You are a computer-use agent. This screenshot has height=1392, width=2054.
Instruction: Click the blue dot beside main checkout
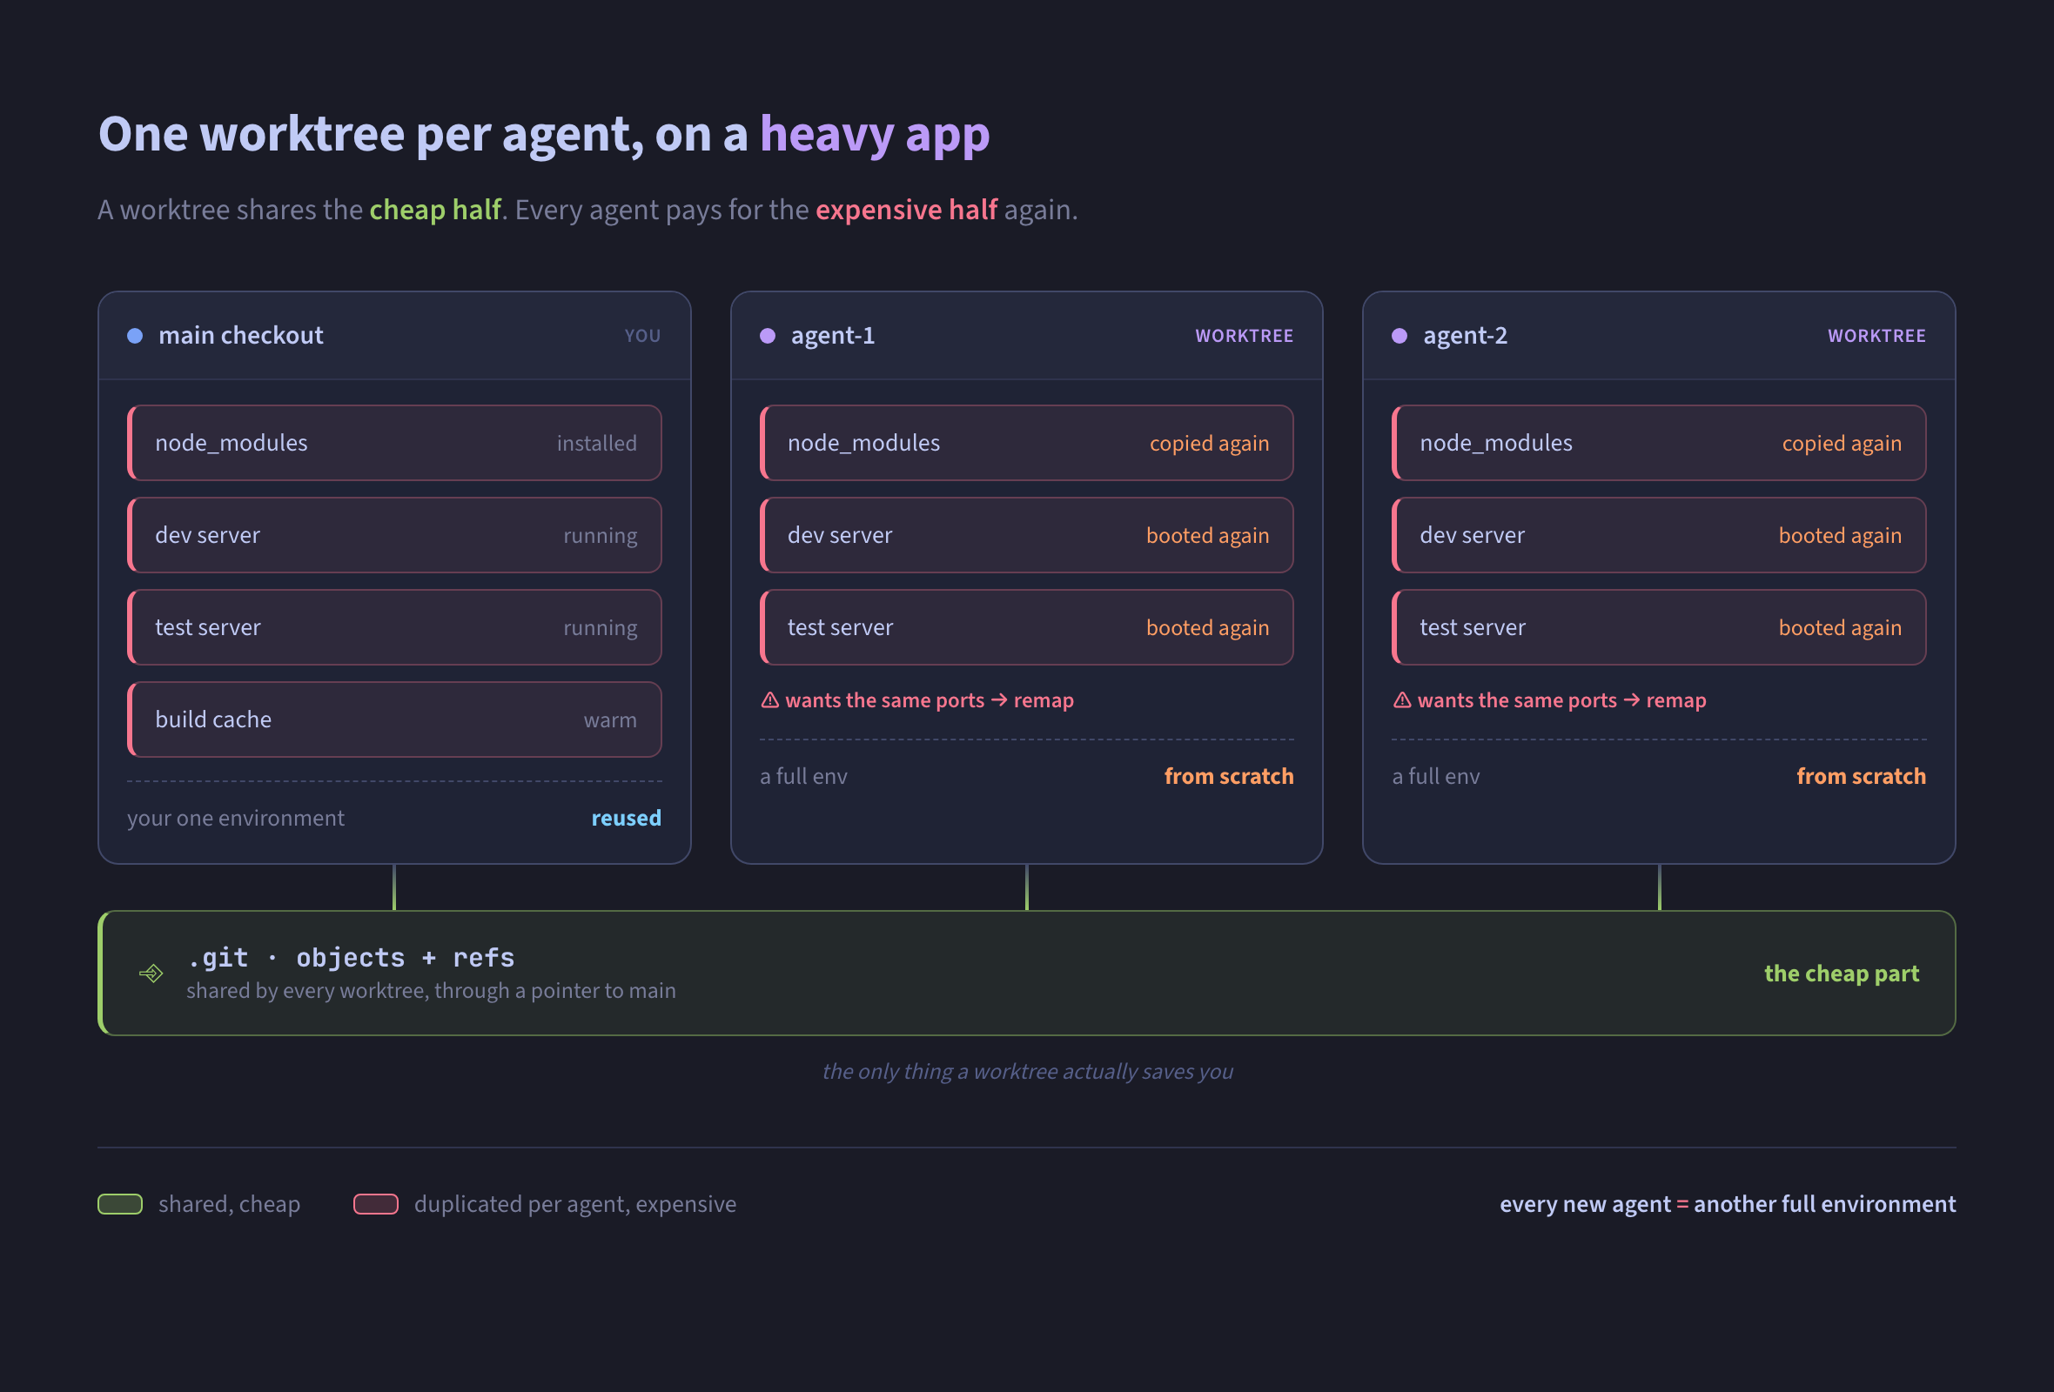click(x=135, y=336)
